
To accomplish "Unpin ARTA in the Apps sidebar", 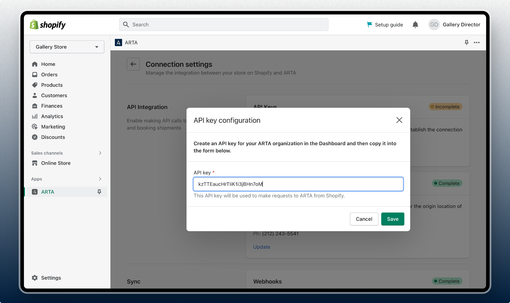I will (99, 192).
